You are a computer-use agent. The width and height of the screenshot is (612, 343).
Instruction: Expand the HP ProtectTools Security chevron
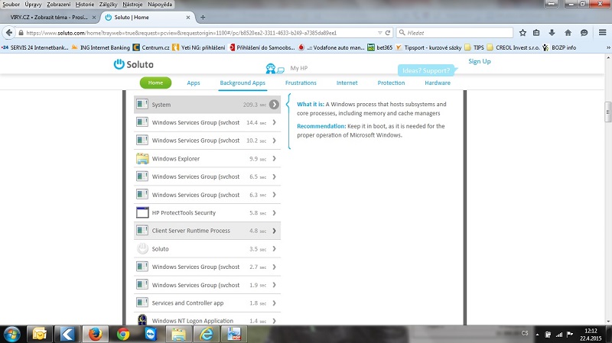pyautogui.click(x=275, y=212)
